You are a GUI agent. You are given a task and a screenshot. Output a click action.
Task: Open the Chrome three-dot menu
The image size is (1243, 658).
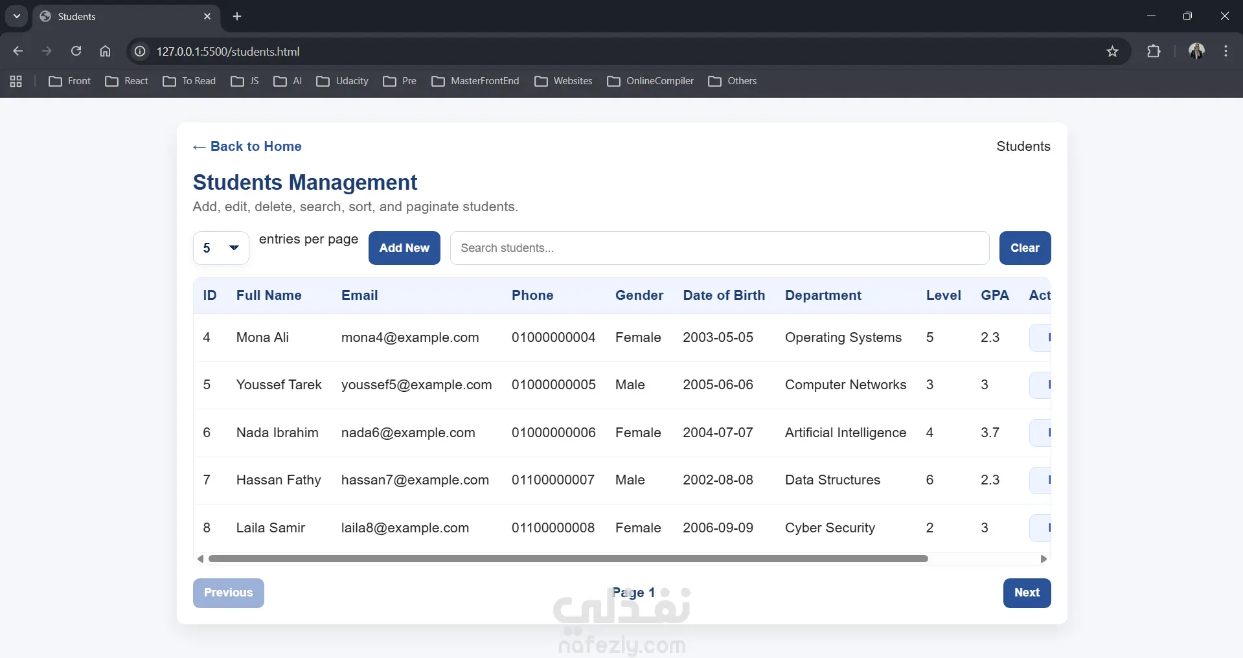[x=1226, y=51]
